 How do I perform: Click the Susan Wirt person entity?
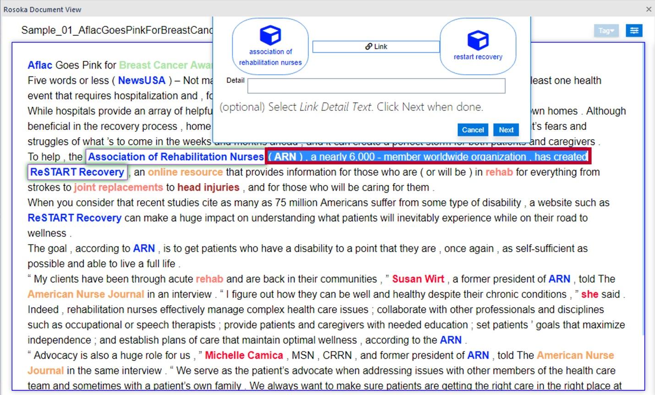[x=418, y=279]
